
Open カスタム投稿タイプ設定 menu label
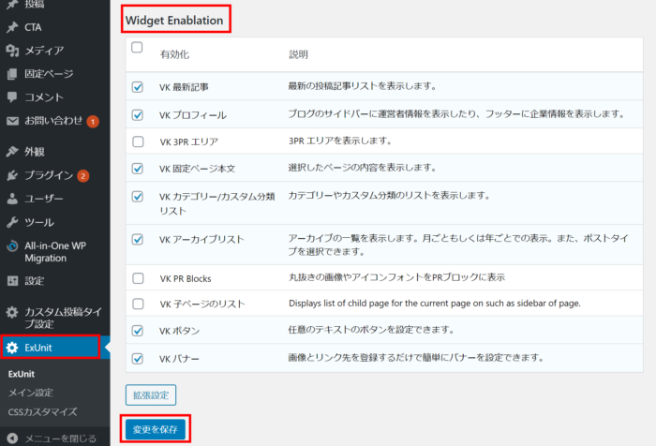tap(63, 318)
